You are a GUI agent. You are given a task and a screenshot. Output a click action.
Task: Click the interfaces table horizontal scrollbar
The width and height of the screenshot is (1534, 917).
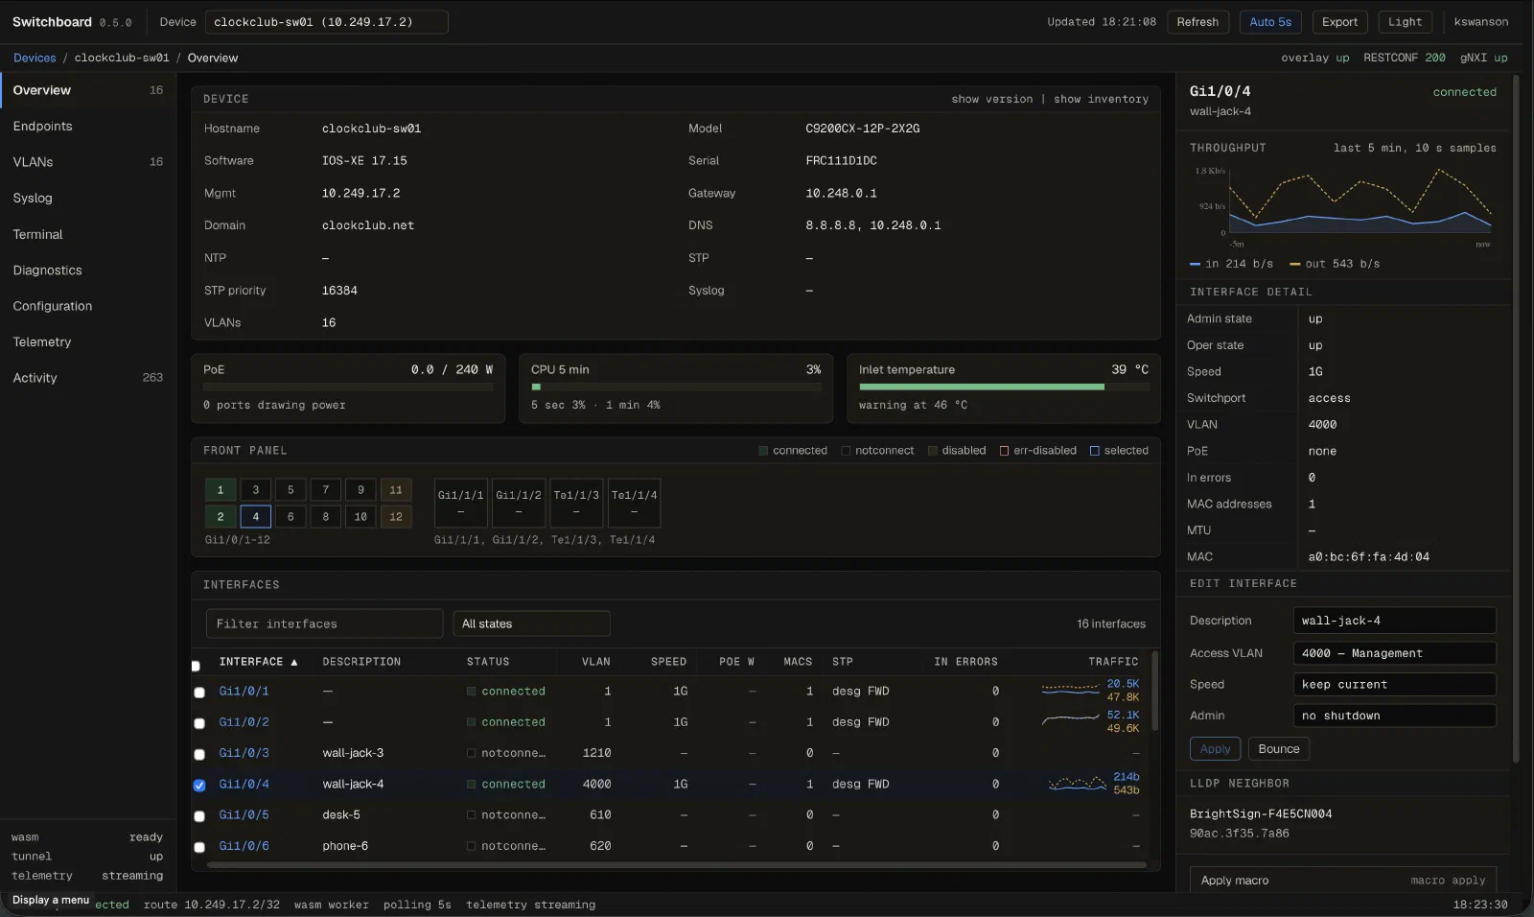point(676,865)
